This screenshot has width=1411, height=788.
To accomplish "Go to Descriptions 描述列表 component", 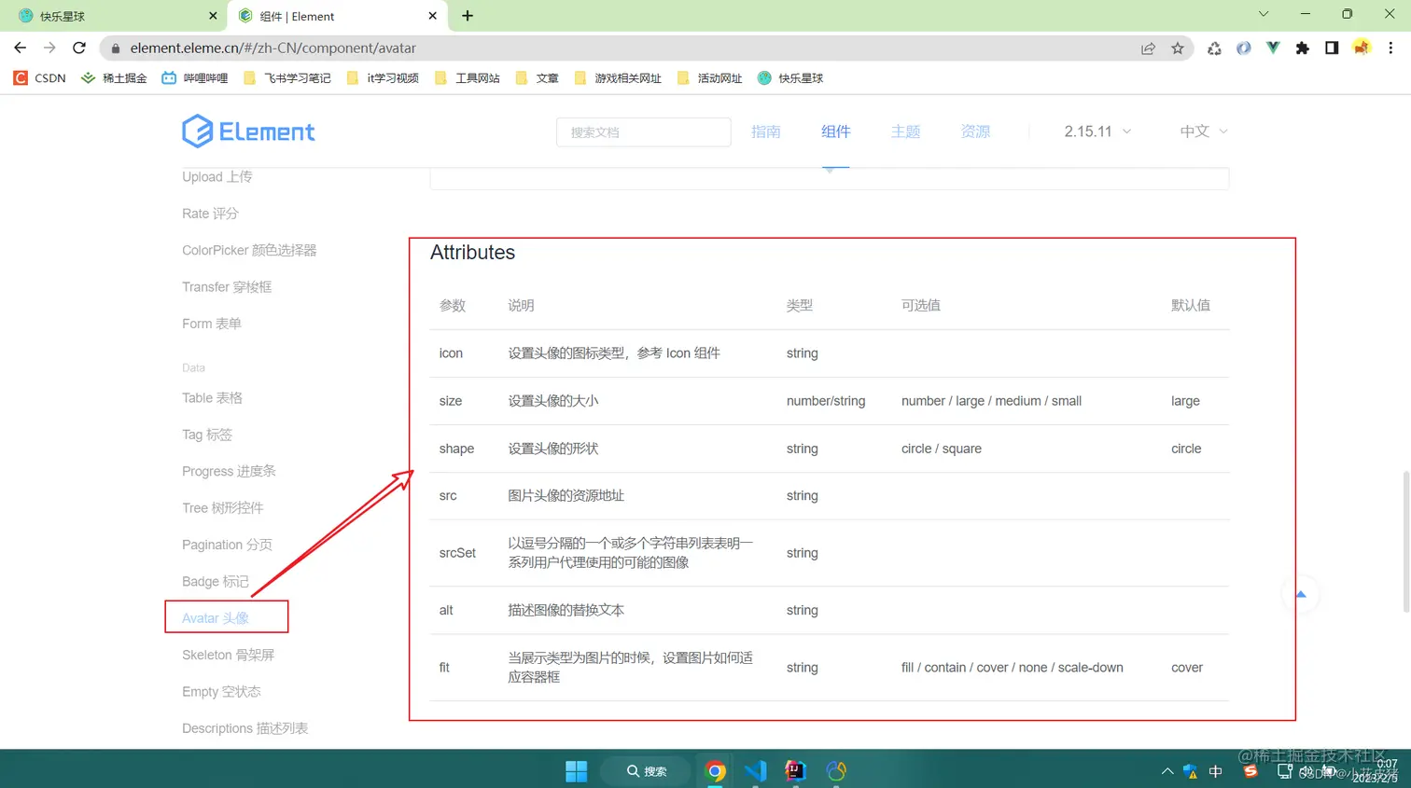I will [x=245, y=728].
